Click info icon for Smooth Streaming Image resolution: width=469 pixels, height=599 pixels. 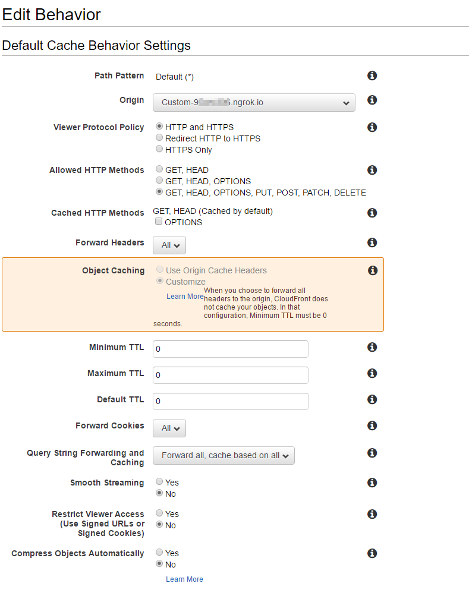(x=372, y=483)
